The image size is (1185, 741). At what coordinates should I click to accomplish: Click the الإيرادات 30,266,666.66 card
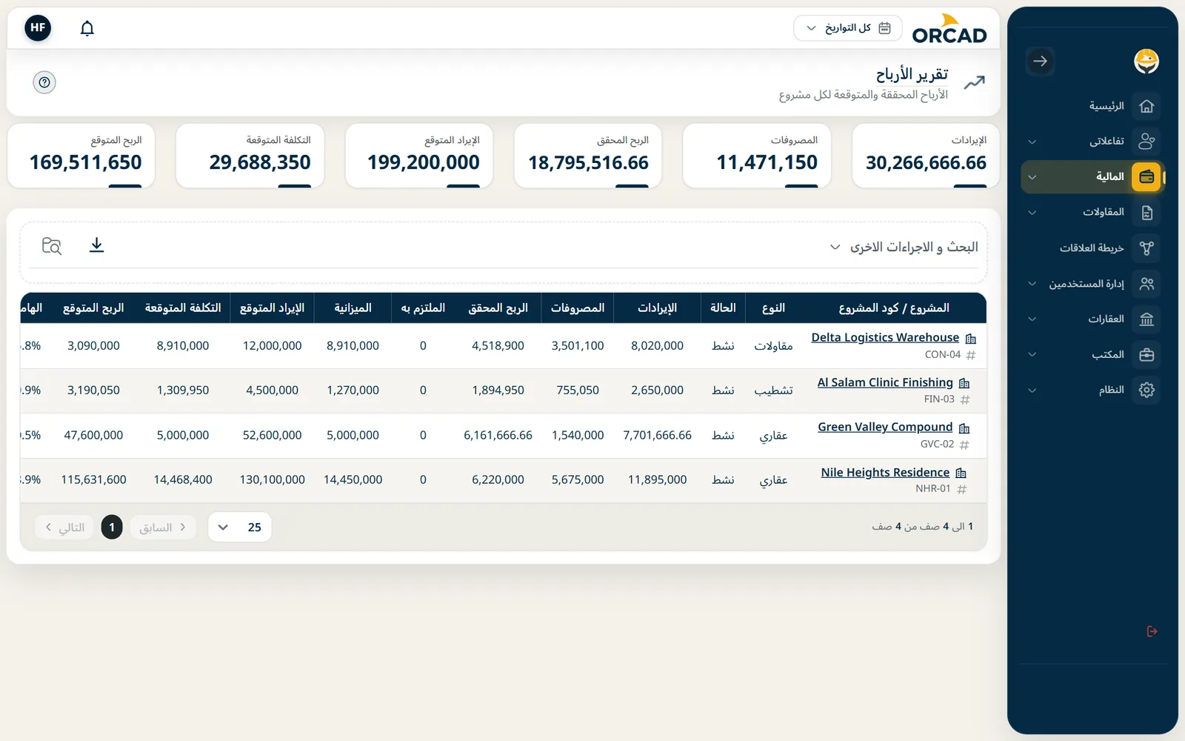coord(927,156)
